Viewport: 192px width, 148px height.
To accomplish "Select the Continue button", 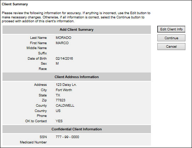I will (171, 38).
